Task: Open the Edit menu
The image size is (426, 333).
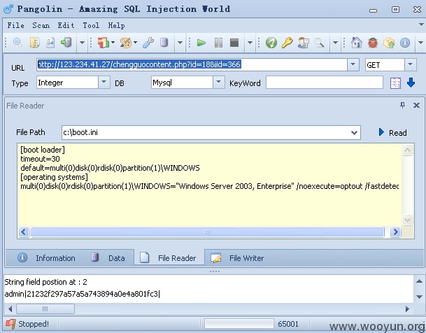Action: point(66,25)
